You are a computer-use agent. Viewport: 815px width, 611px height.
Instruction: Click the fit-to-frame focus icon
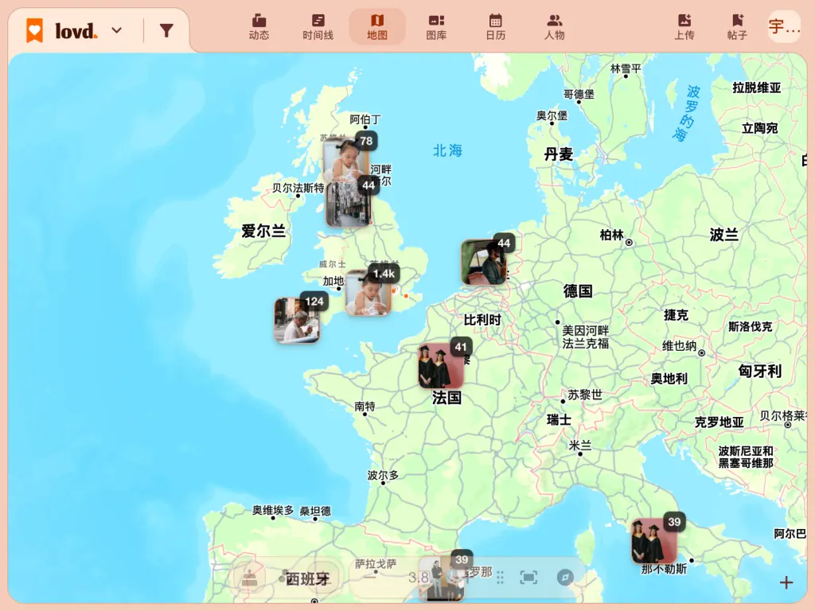(528, 578)
